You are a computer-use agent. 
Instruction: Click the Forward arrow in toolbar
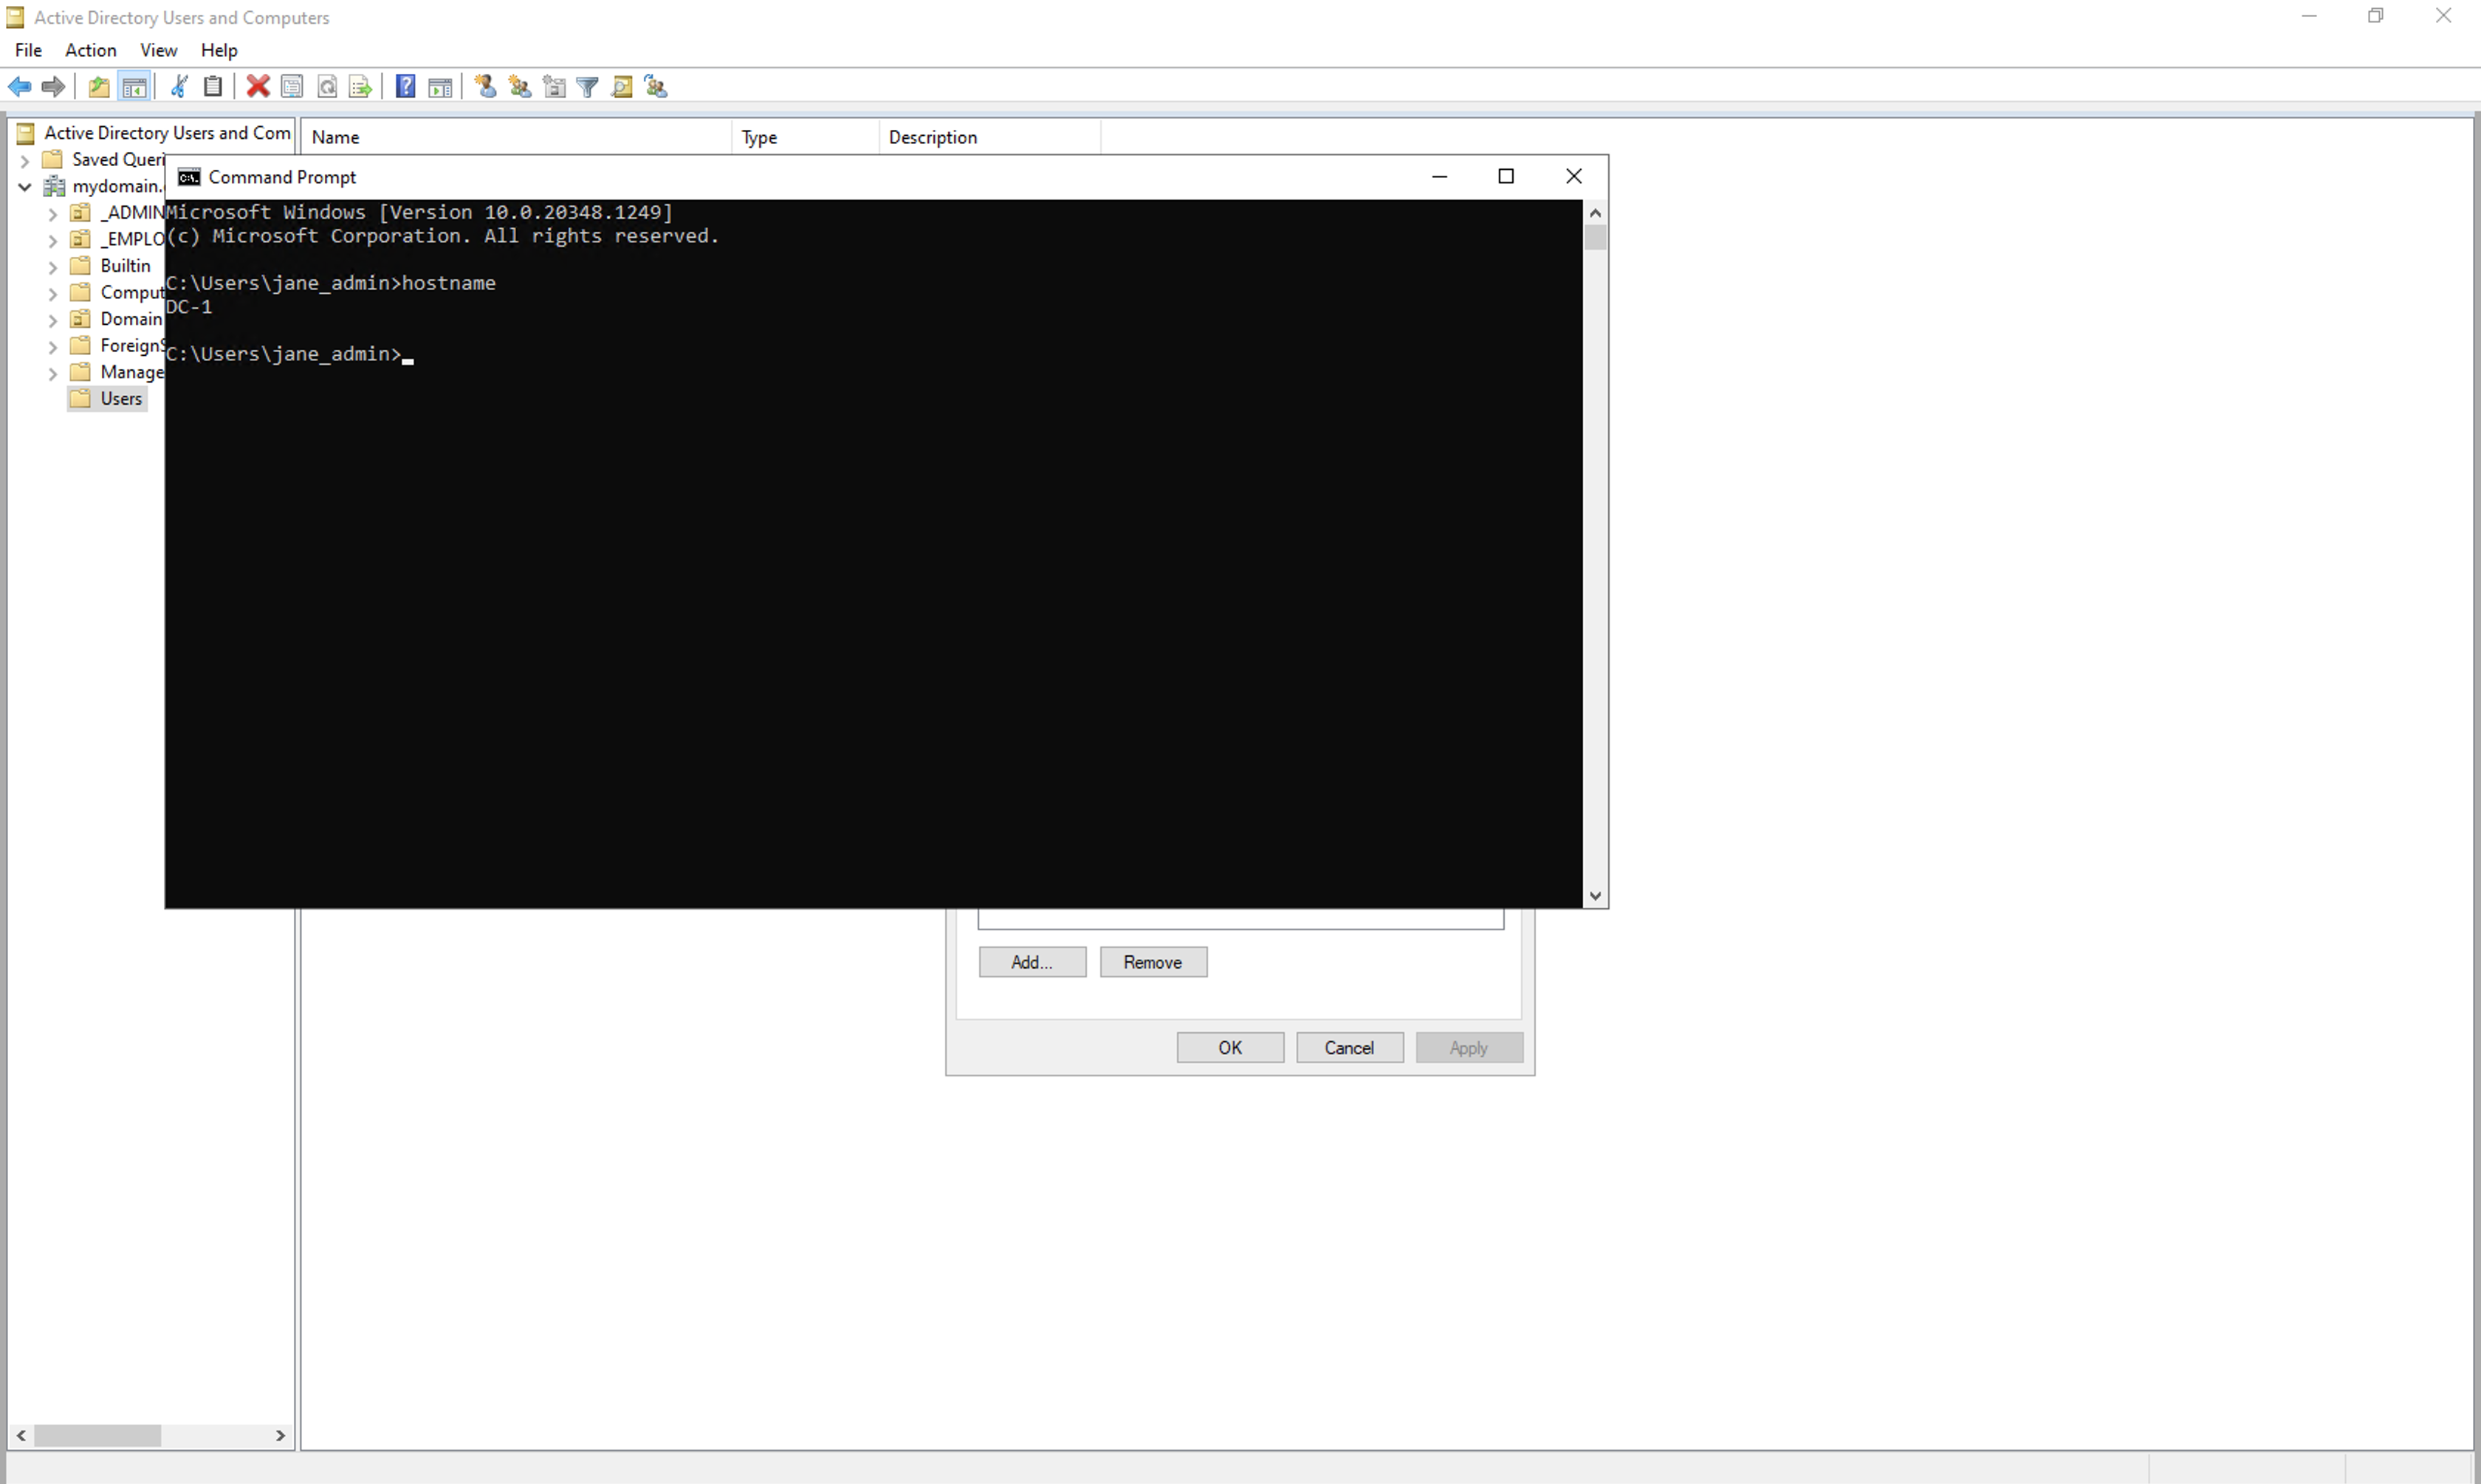(54, 87)
